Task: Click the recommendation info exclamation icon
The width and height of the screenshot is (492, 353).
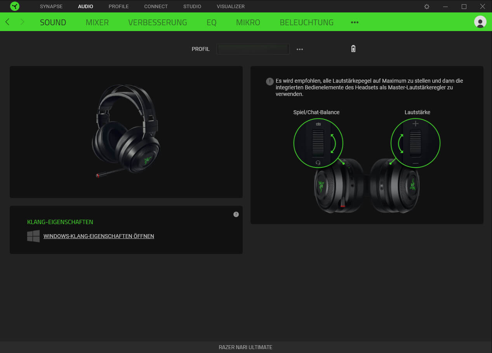Action: click(x=269, y=81)
